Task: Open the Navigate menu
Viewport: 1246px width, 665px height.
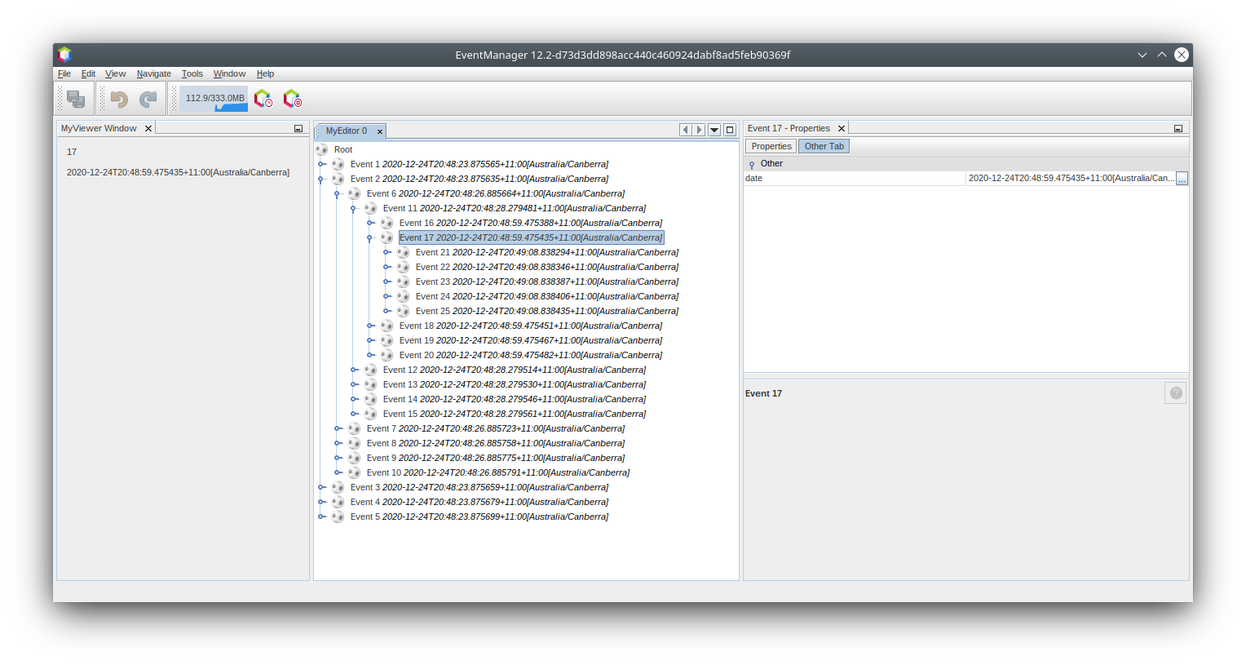Action: [153, 73]
